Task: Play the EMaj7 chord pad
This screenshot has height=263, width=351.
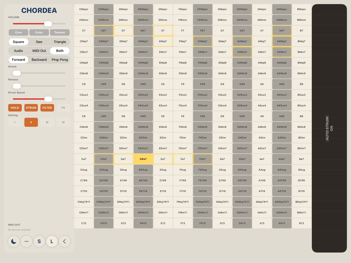Action: 163,41
